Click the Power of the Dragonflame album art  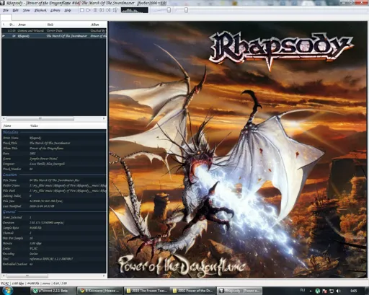tap(238, 149)
